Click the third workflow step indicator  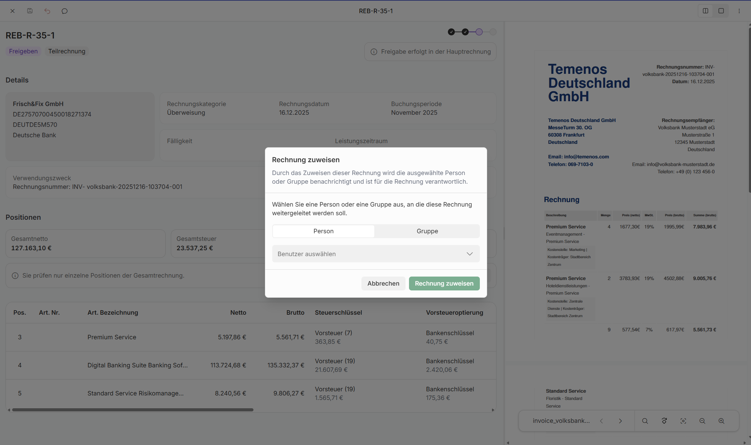[479, 32]
